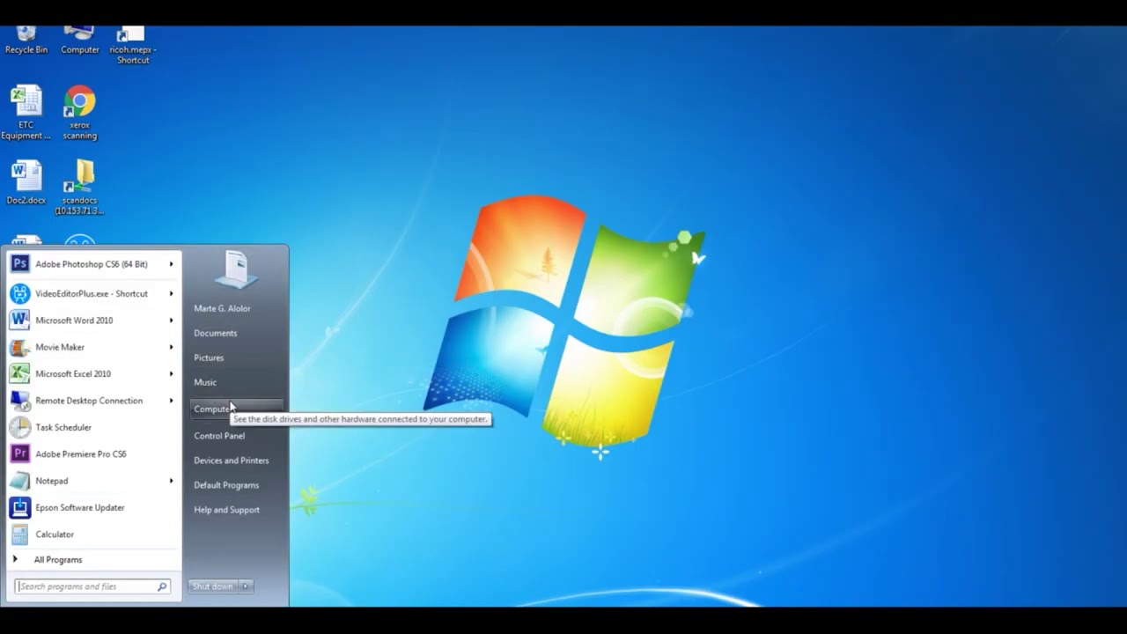Screen dimensions: 1127x634
Task: Expand Notepad jump list arrow
Action: tap(172, 481)
